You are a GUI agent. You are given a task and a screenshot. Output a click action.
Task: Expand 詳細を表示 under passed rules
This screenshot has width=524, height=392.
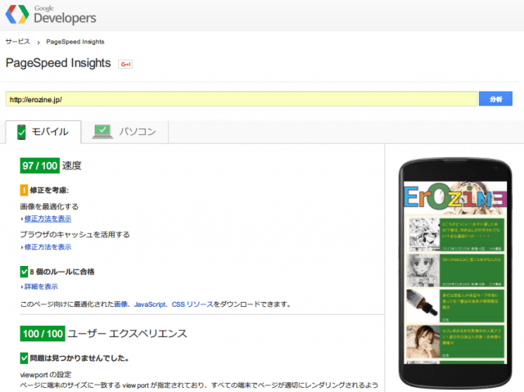pos(41,286)
